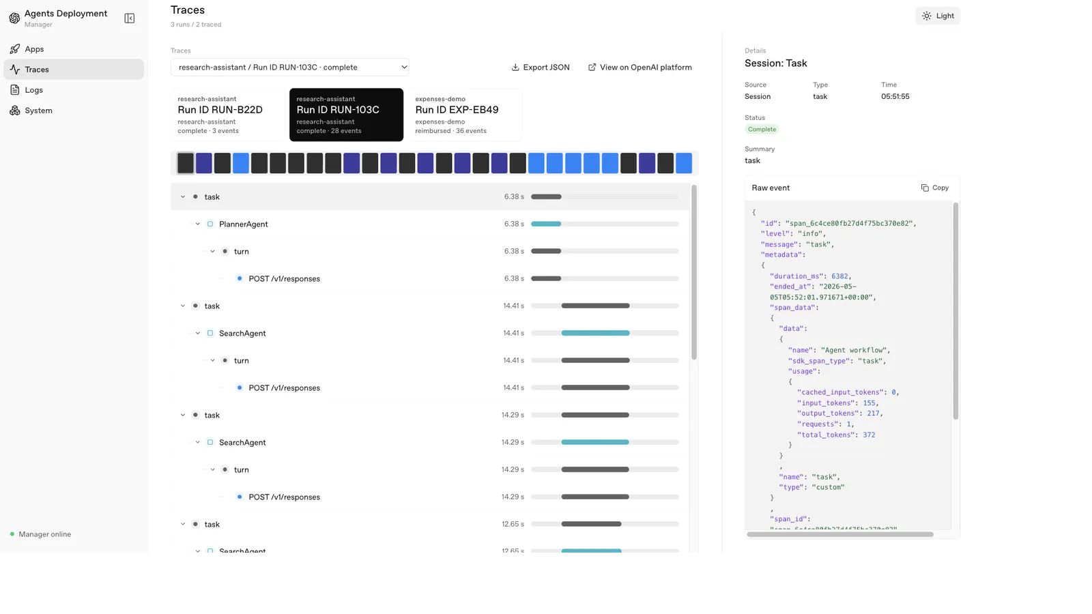This screenshot has width=1092, height=614.
Task: Click Export JSON button
Action: (x=541, y=68)
